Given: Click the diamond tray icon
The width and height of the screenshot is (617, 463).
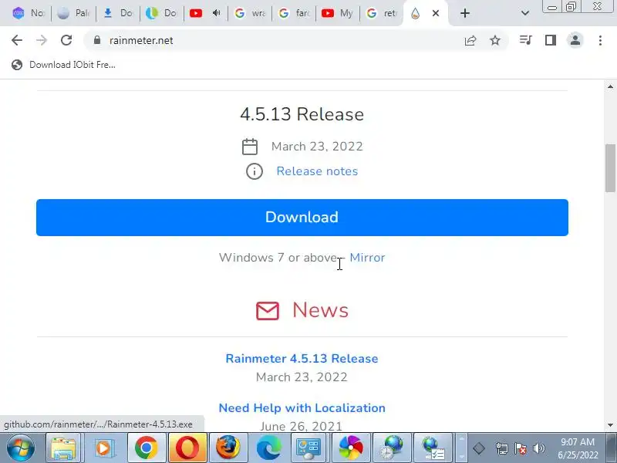Looking at the screenshot, I should (479, 448).
